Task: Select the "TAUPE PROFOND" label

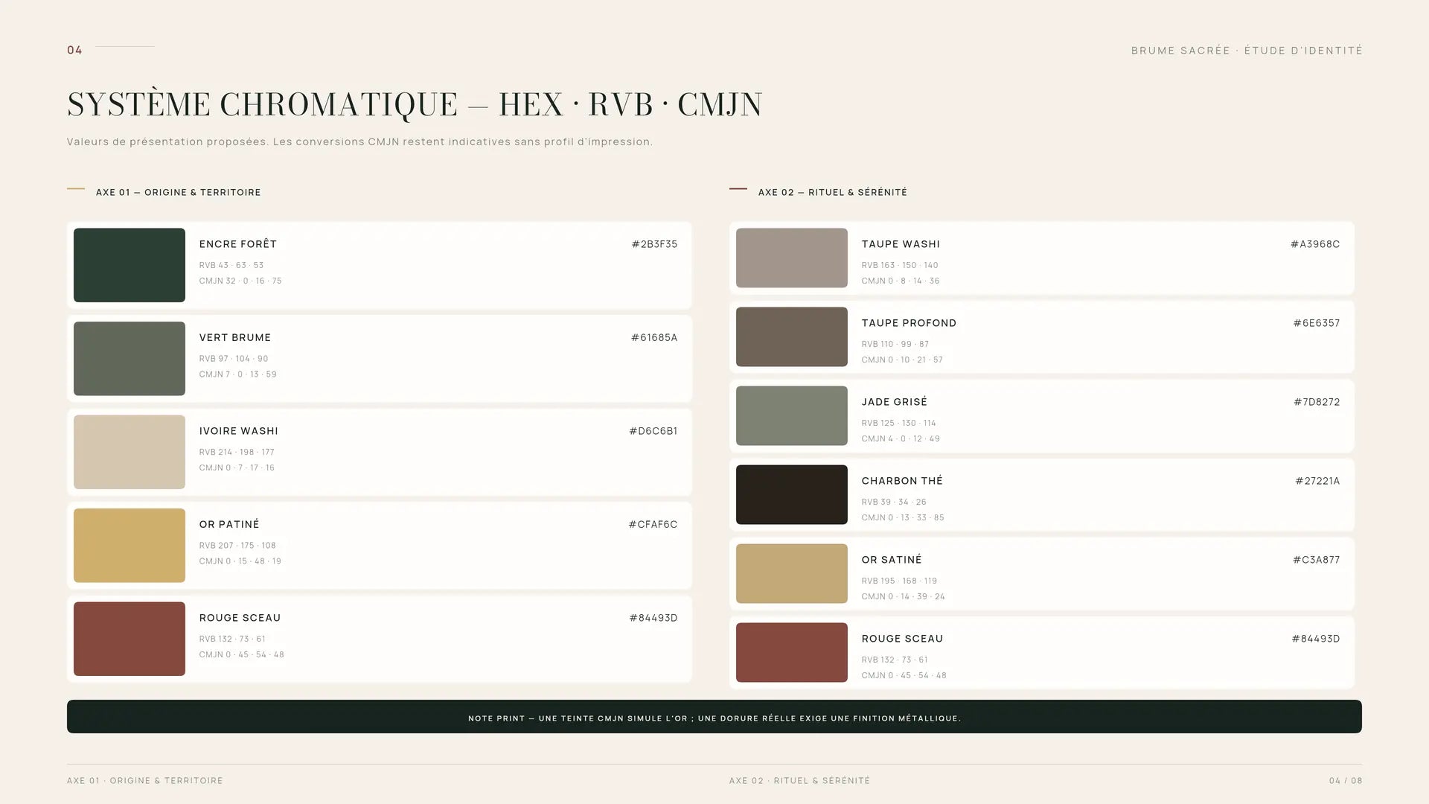Action: (909, 323)
